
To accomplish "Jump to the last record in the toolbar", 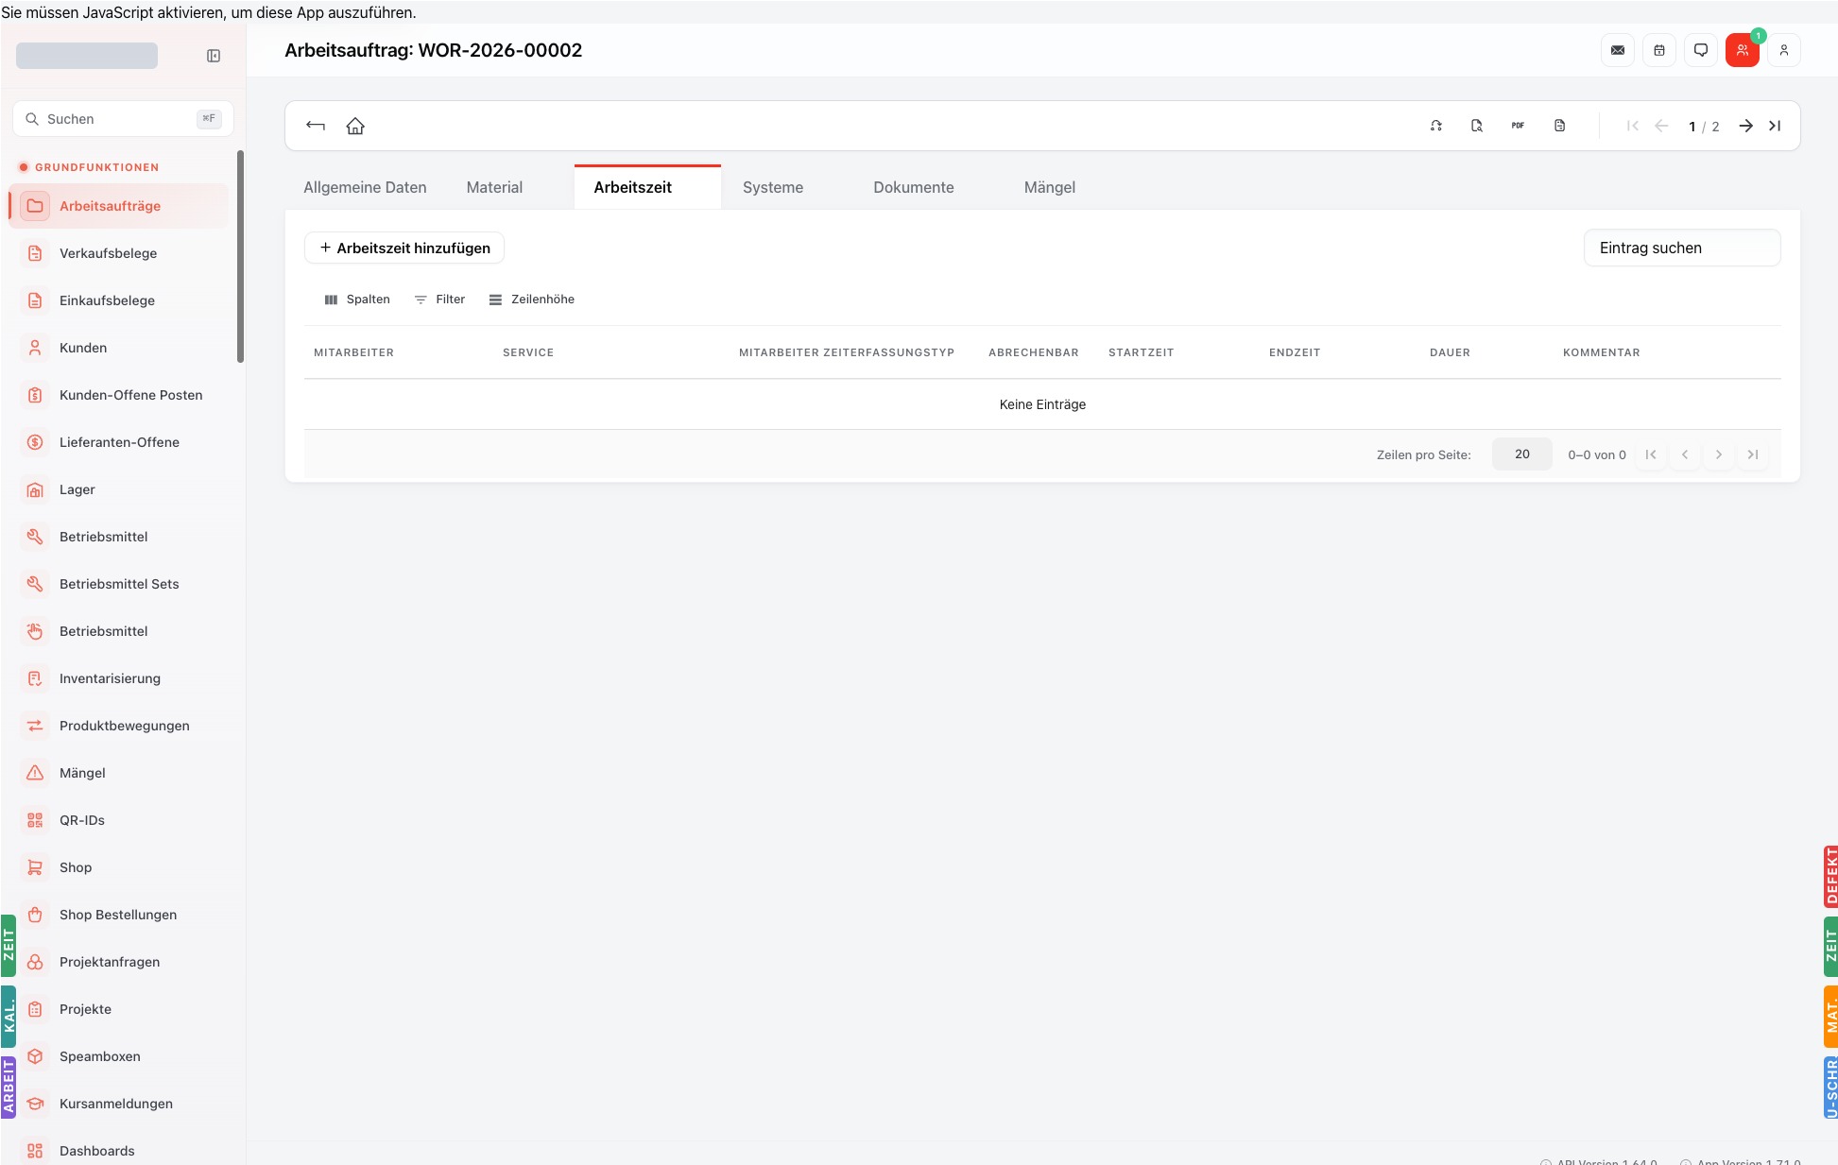I will click(1775, 126).
